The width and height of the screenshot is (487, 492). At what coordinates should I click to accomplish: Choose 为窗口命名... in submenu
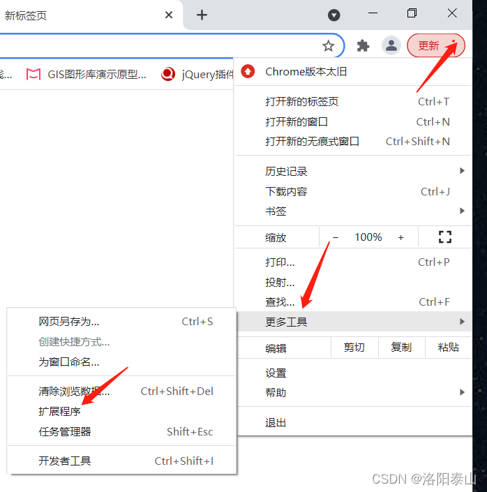click(x=121, y=361)
